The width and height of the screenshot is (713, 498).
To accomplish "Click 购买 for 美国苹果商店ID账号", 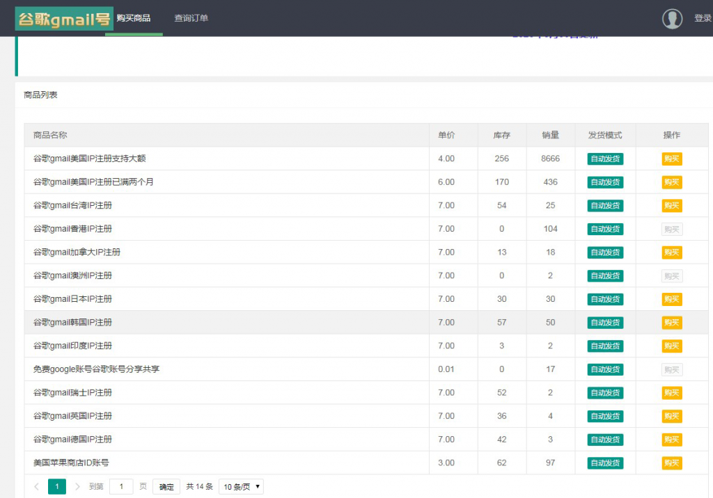I will click(671, 463).
